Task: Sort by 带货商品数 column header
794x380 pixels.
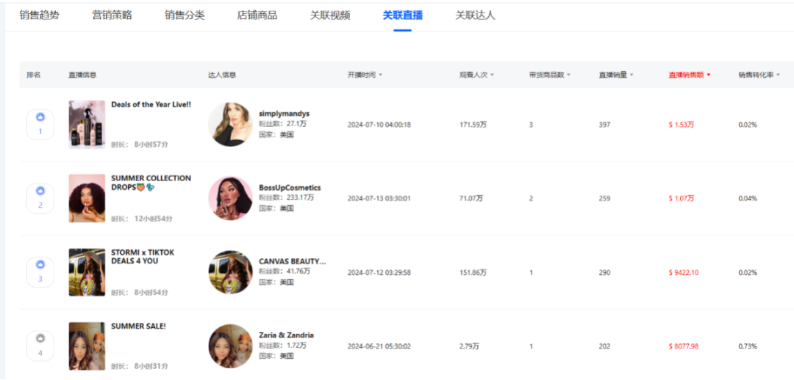Action: pos(549,75)
